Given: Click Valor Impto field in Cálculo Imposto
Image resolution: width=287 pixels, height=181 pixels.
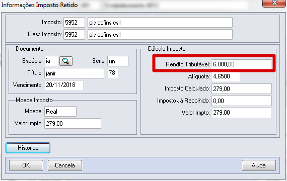Looking at the screenshot, I should [x=242, y=113].
